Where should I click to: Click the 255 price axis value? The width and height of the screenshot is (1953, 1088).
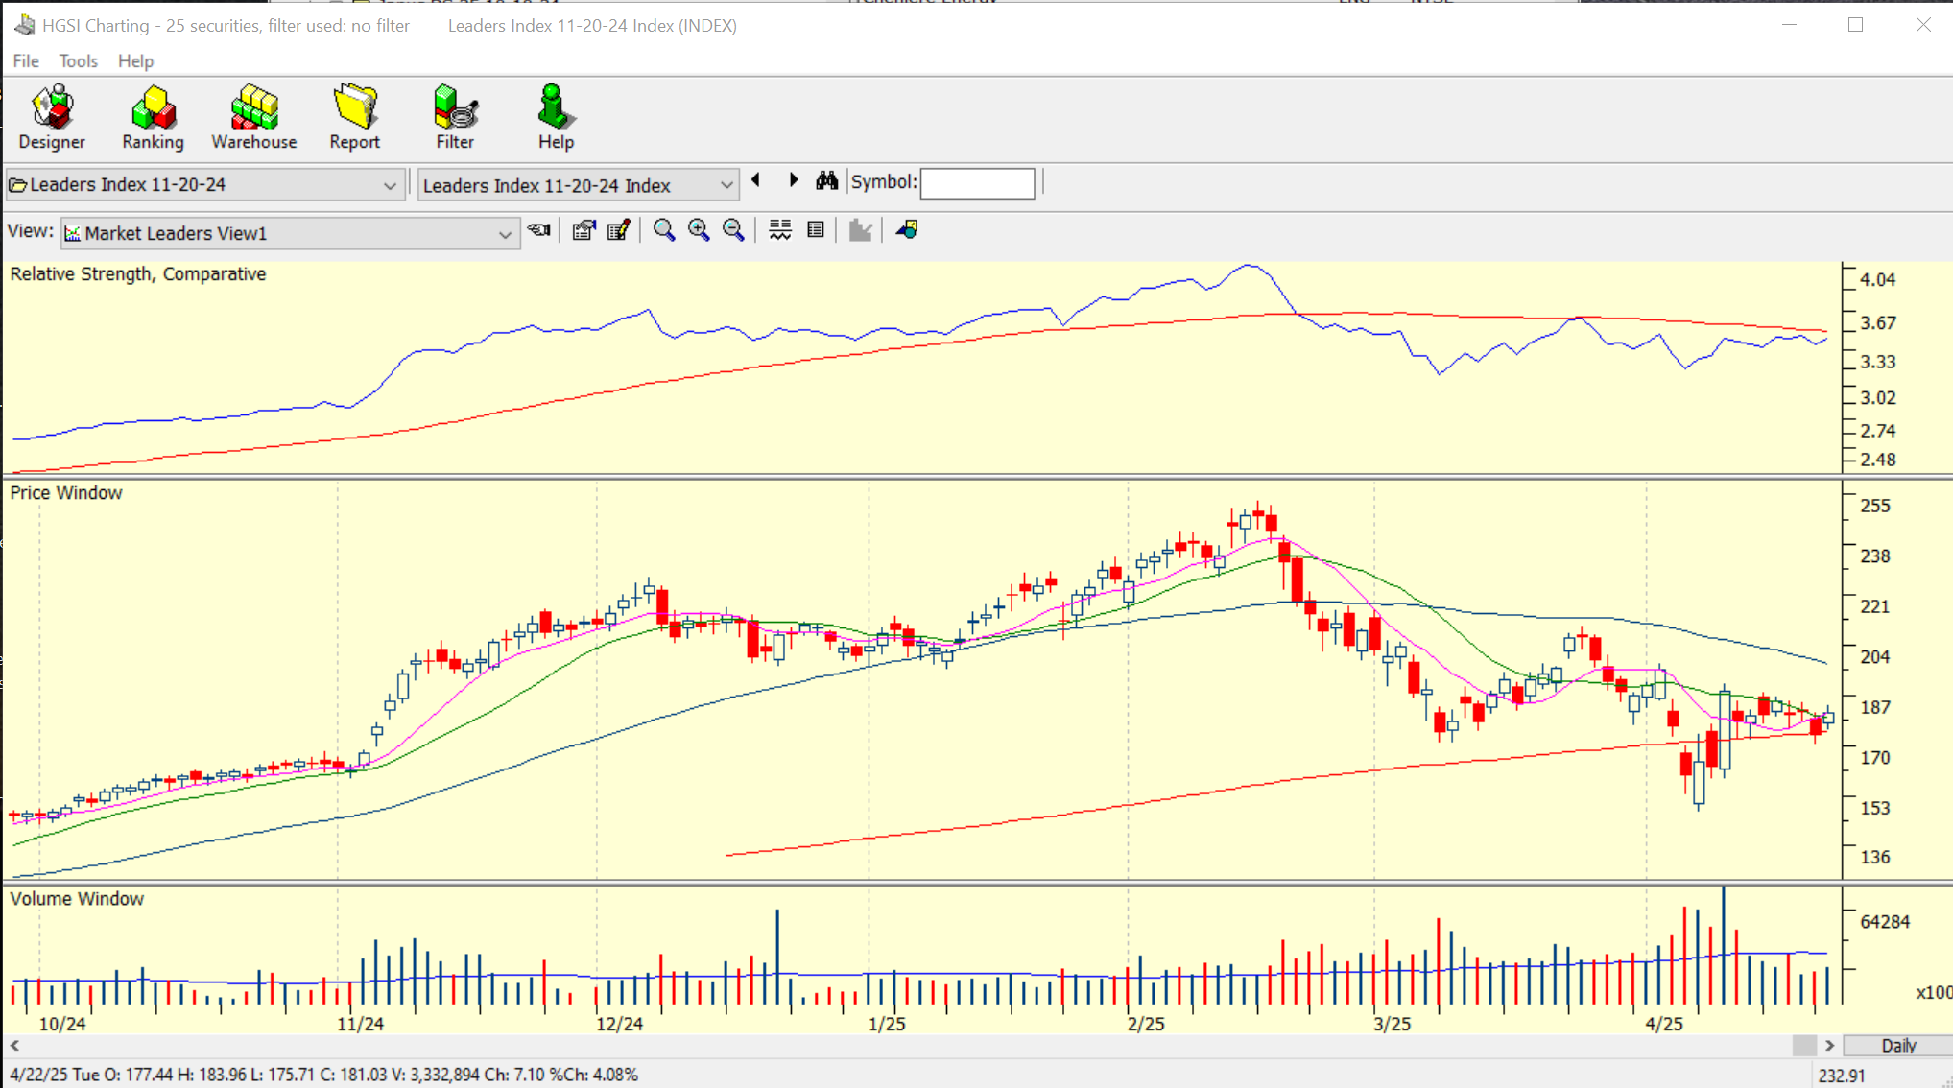[x=1875, y=506]
